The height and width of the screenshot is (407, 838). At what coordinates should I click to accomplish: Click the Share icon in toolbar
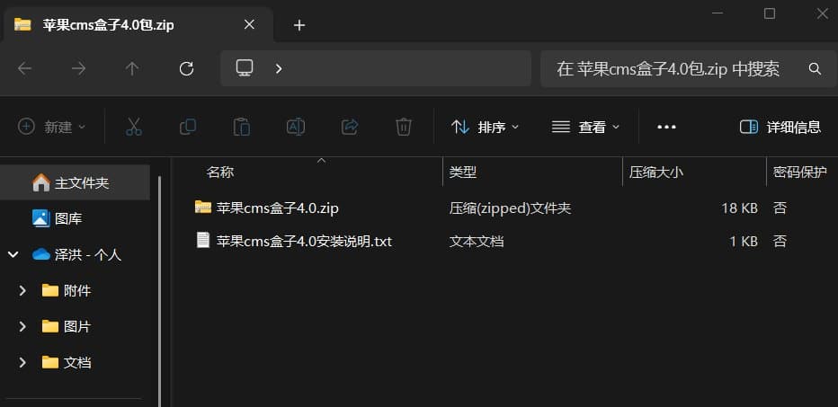click(350, 127)
